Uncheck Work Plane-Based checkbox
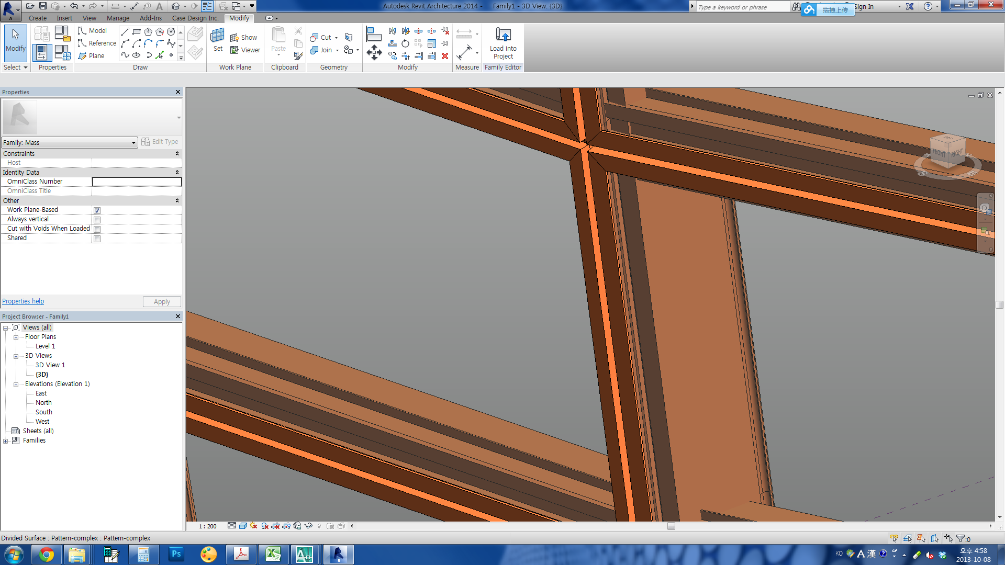The width and height of the screenshot is (1005, 565). [97, 210]
